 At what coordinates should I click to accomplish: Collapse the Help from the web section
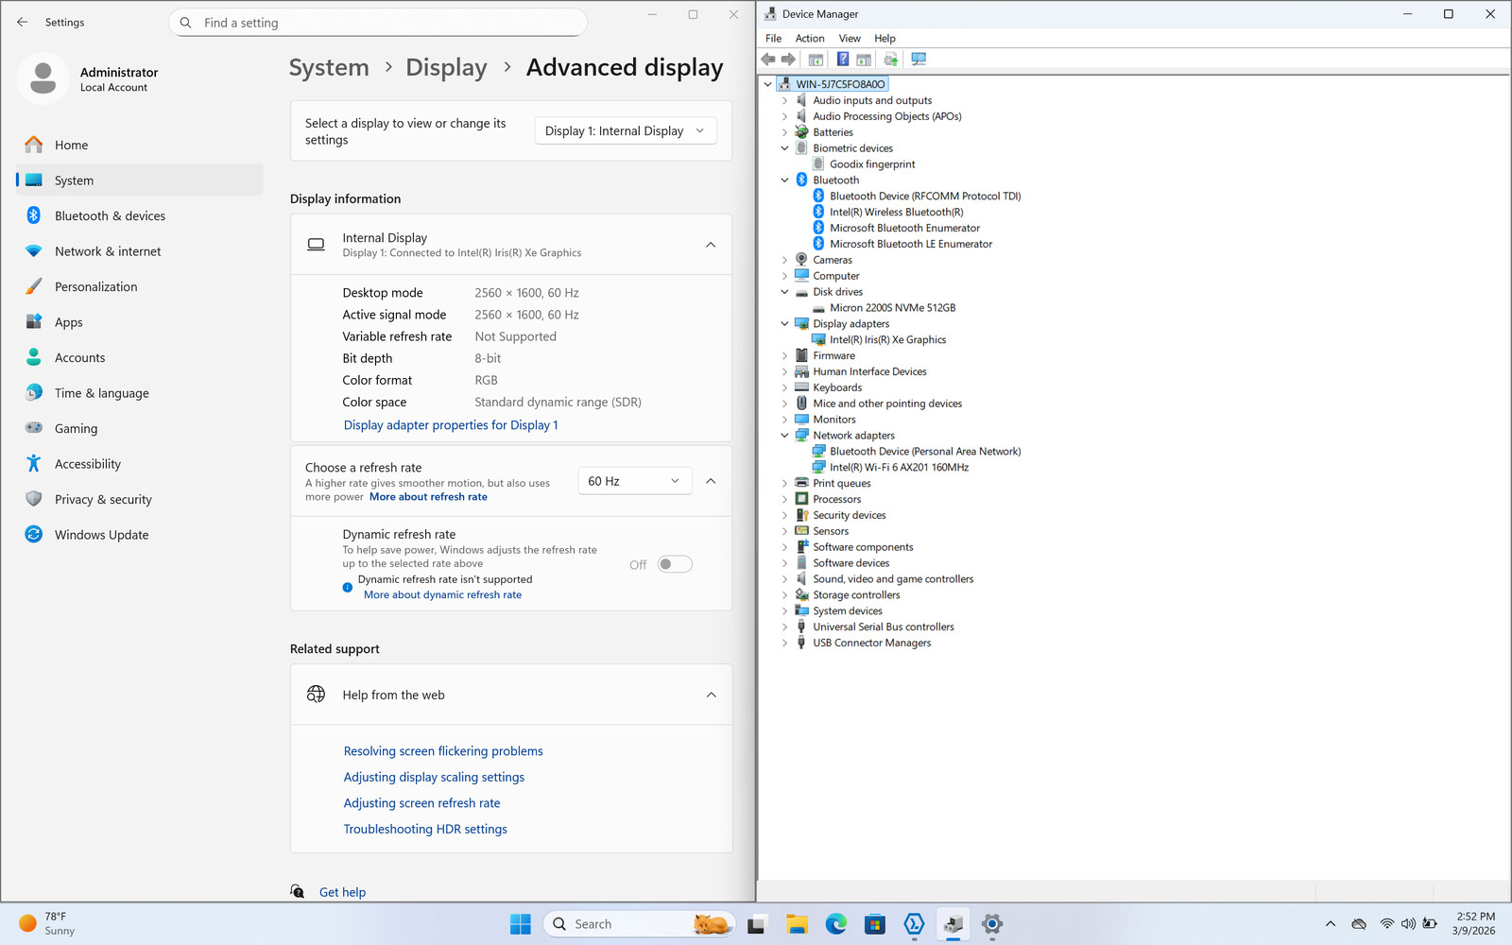711,695
